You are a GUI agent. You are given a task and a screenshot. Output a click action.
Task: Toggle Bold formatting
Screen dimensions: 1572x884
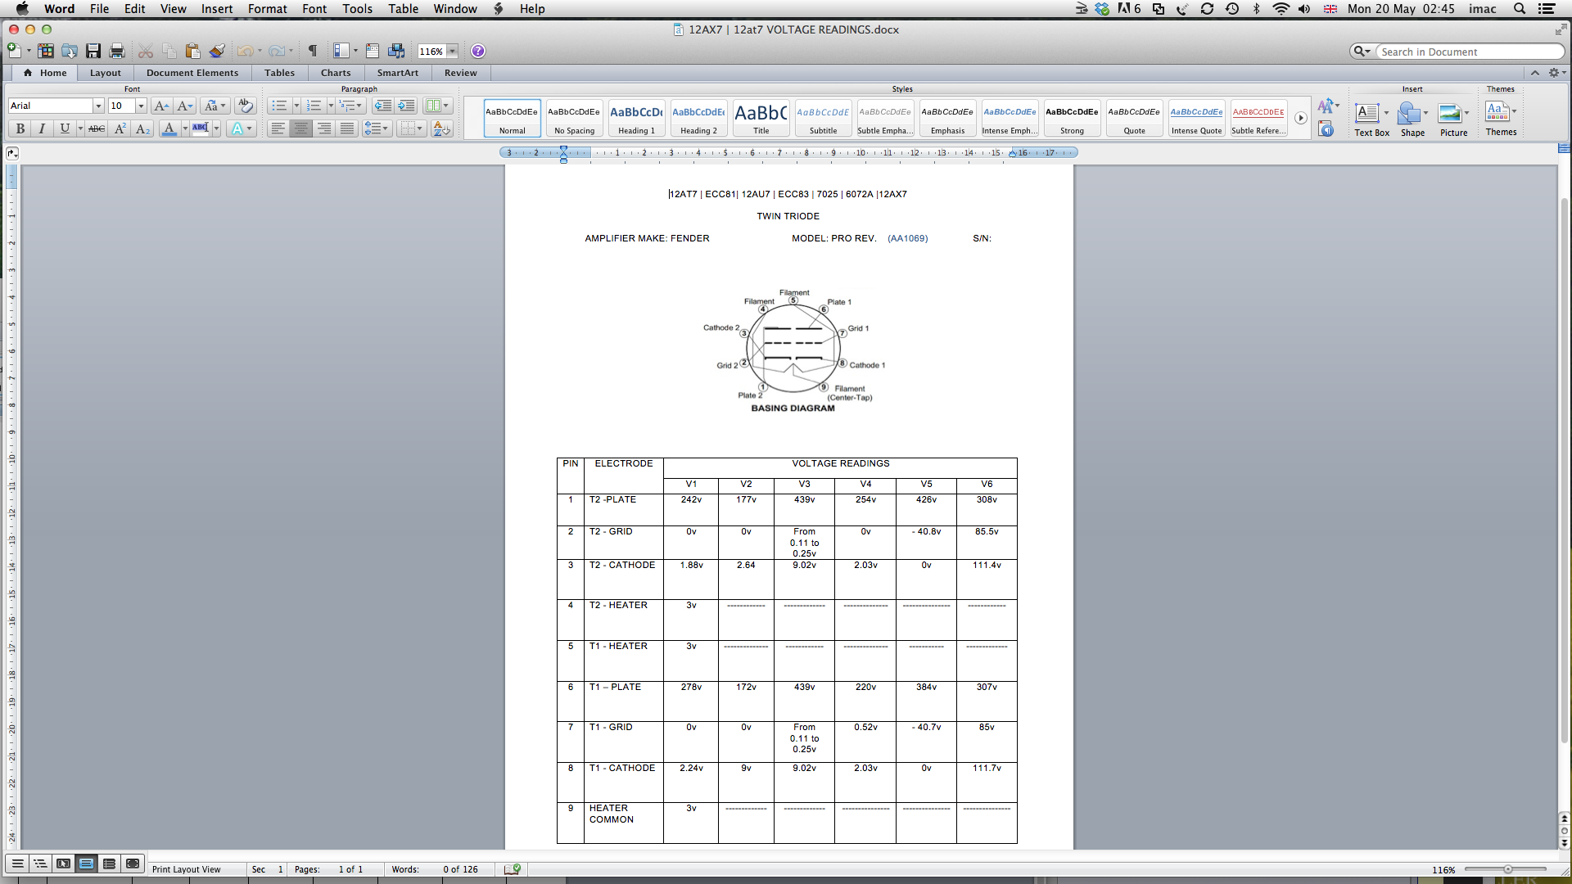click(20, 129)
